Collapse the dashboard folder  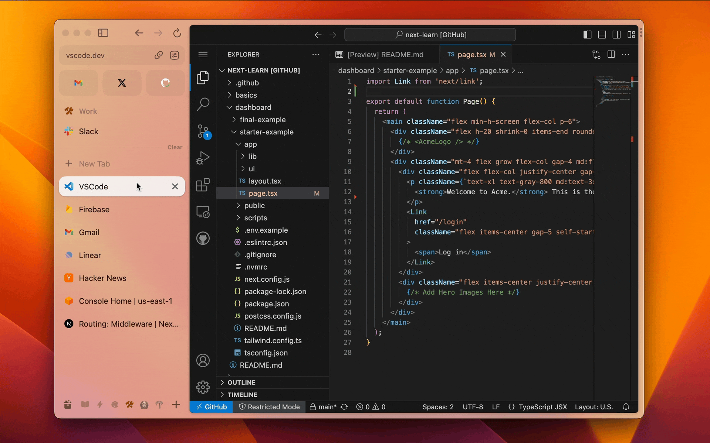(x=273, y=107)
